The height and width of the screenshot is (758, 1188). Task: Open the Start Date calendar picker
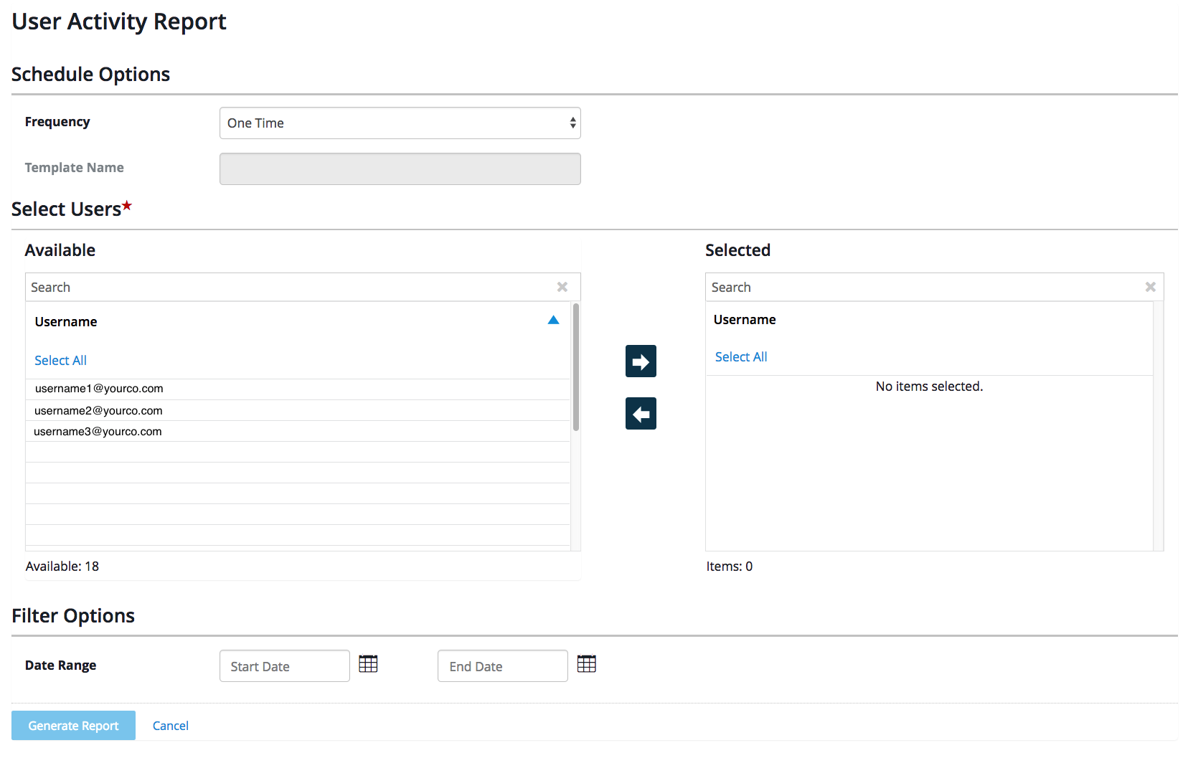(368, 664)
